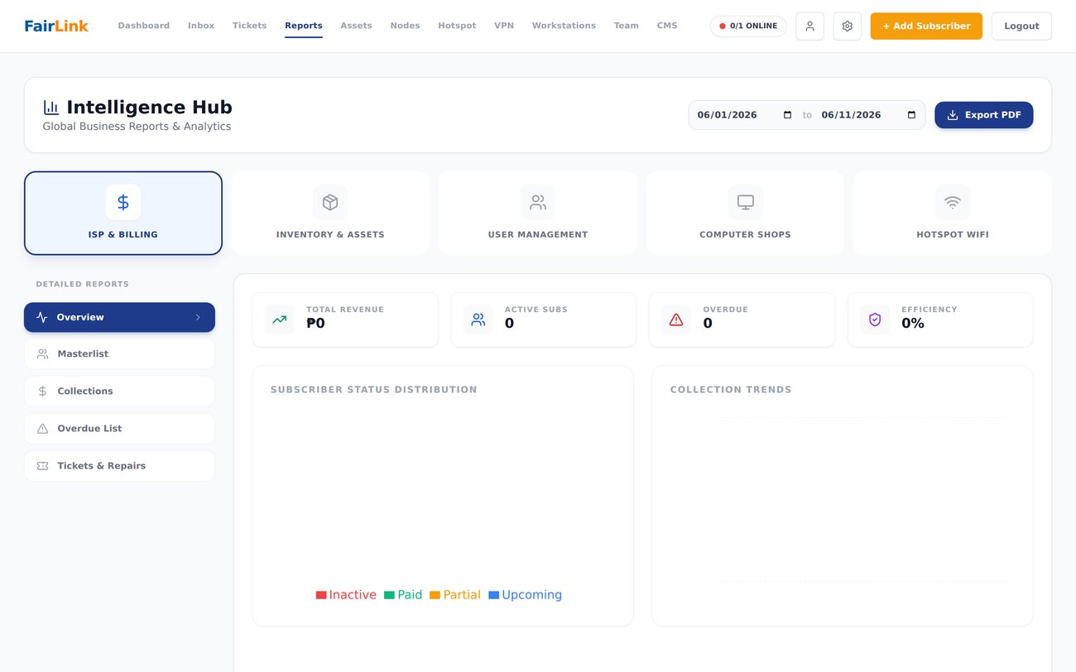Click the Tickets & Repairs ticket icon
This screenshot has height=672, width=1076.
[42, 466]
